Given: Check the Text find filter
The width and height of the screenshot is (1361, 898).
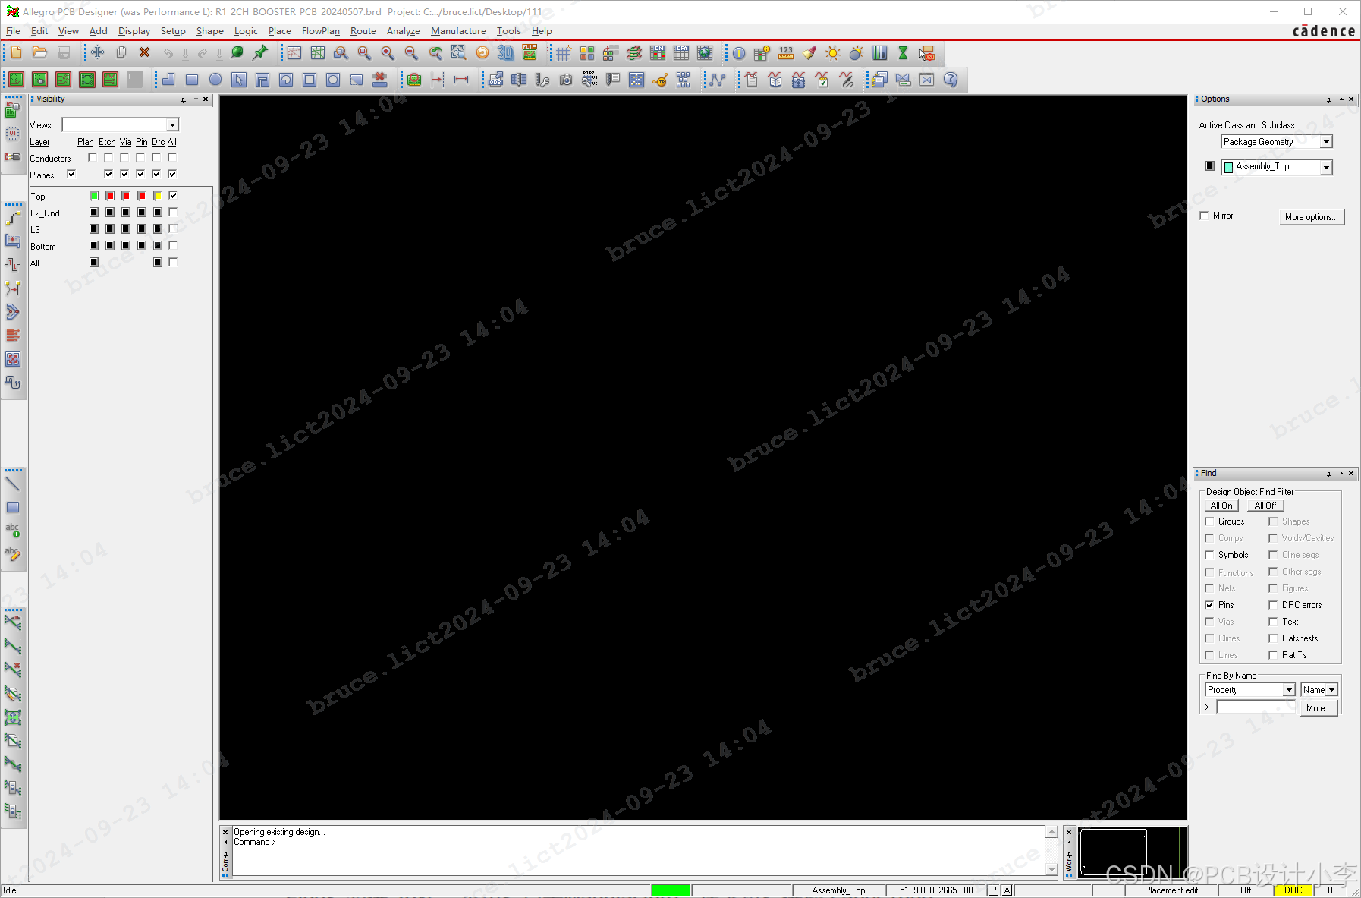Looking at the screenshot, I should (1273, 622).
